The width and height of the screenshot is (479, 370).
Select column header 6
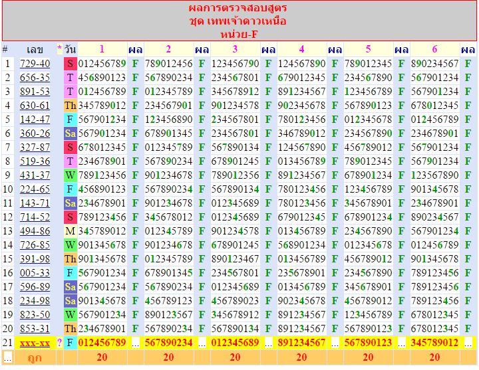coord(434,50)
